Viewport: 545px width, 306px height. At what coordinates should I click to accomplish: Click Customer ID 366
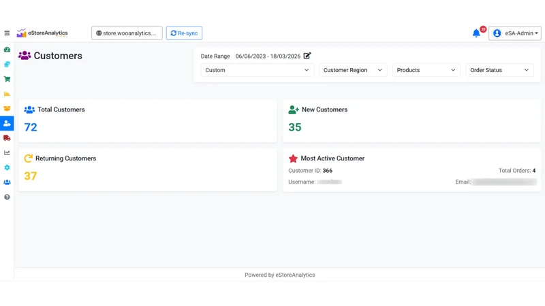tap(311, 171)
